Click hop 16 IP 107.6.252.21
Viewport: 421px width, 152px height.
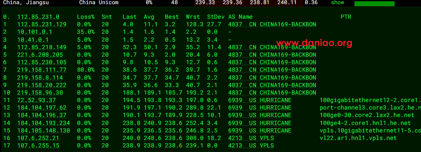[38, 138]
